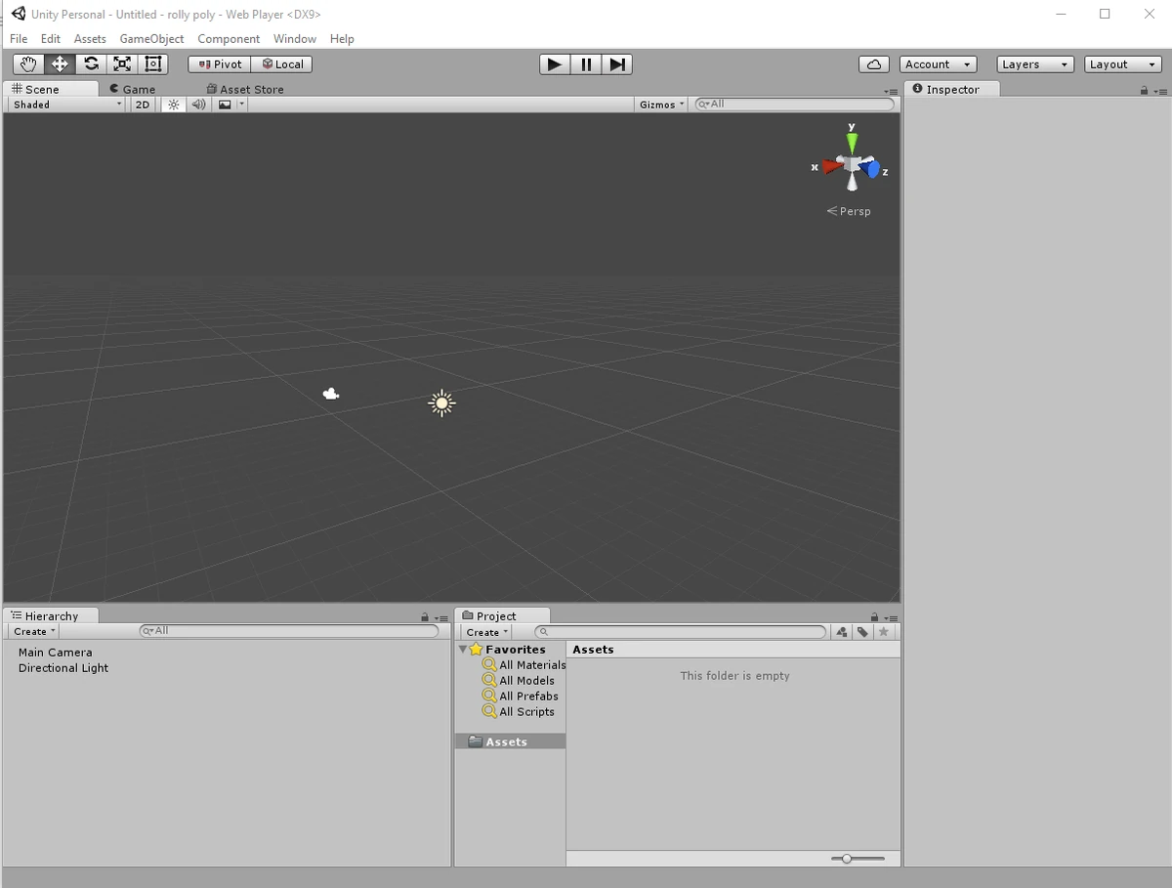Select the Rect Transform tool
1172x888 pixels.
[152, 63]
